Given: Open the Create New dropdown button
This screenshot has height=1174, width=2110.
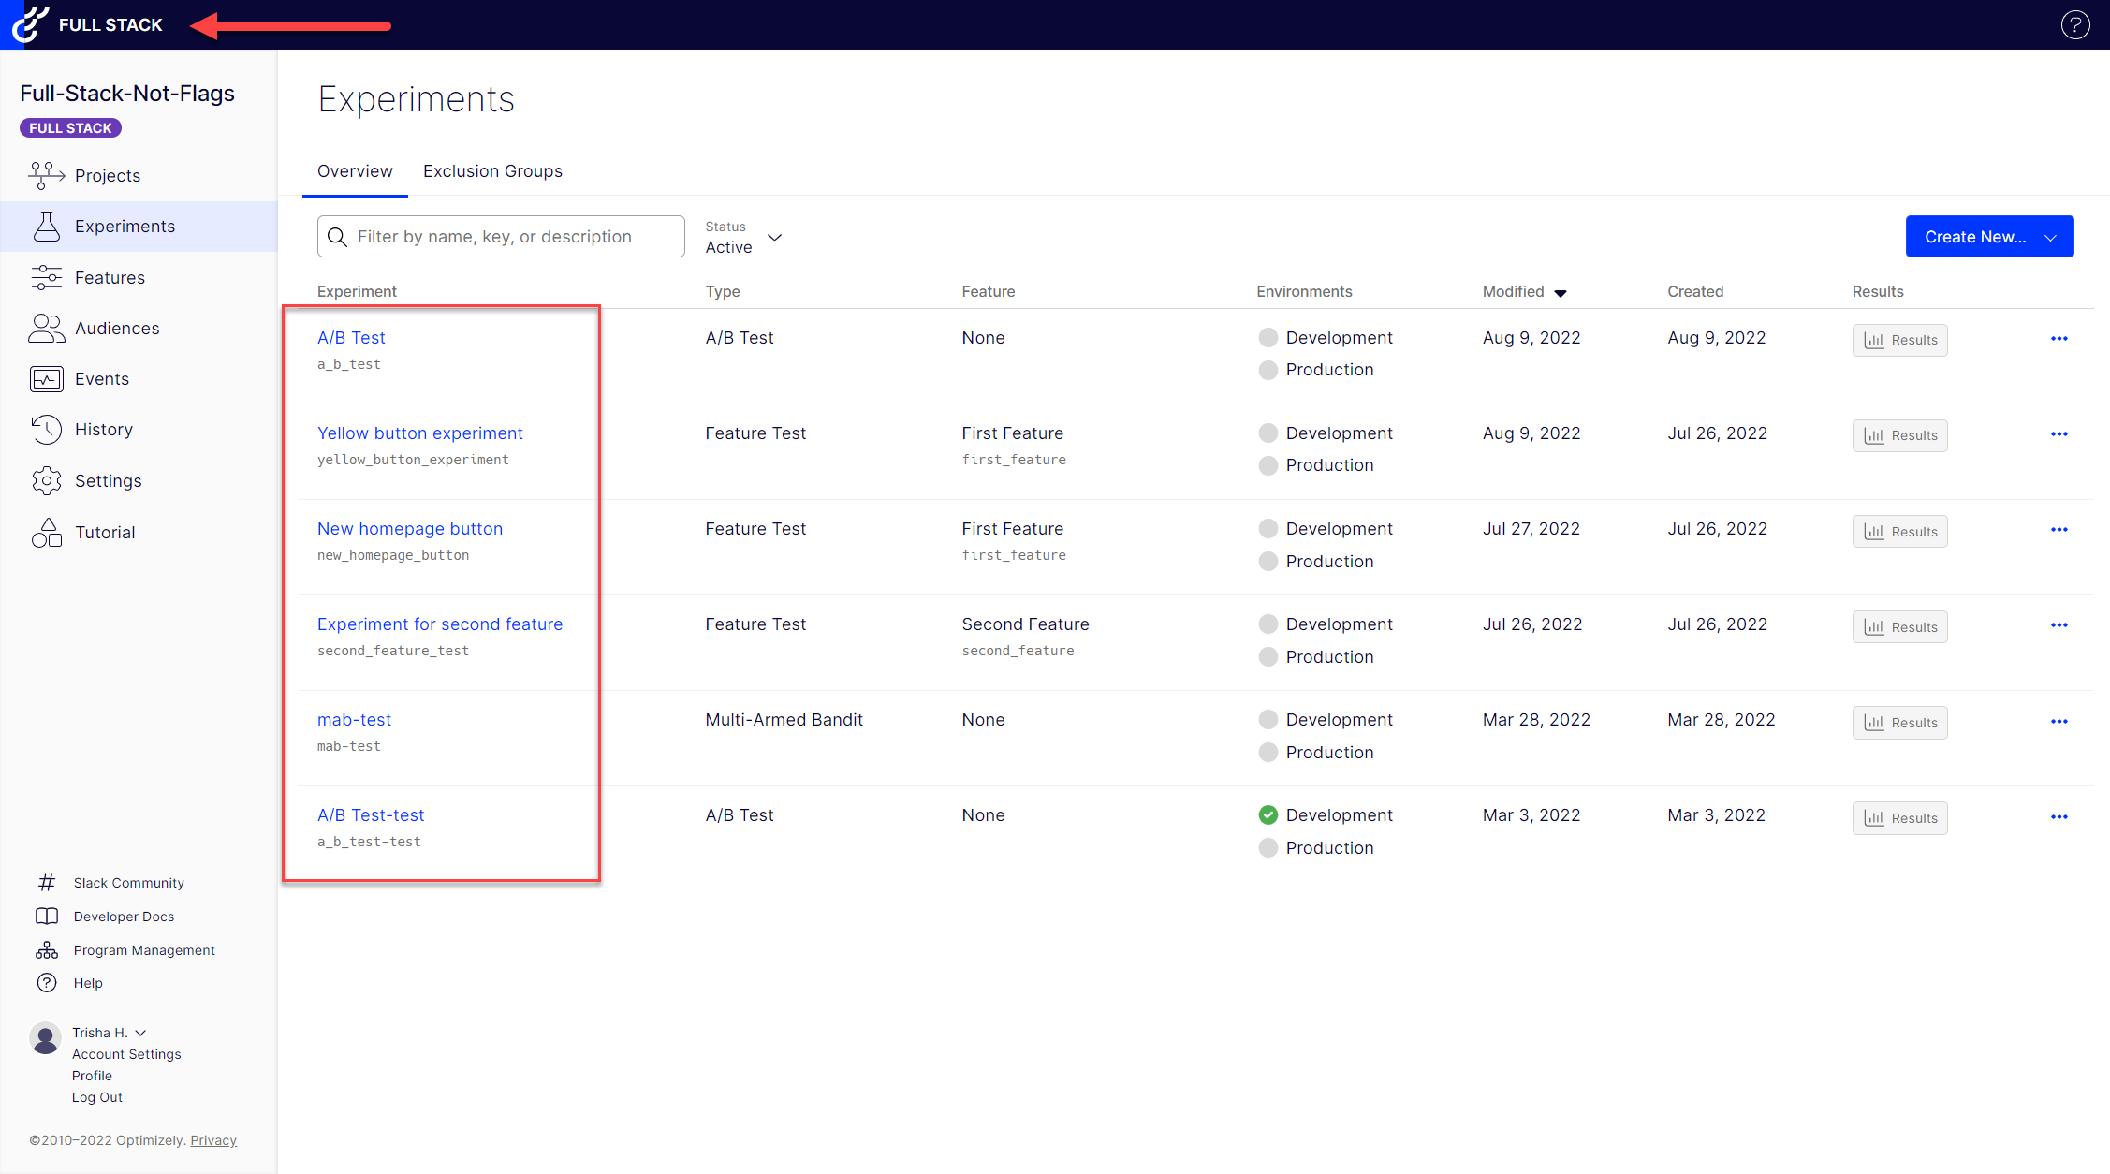Looking at the screenshot, I should point(1989,237).
